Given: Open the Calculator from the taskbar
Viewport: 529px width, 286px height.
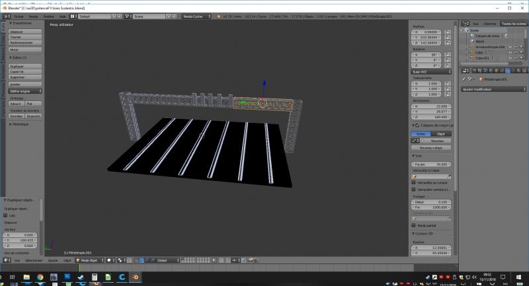Looking at the screenshot, I should point(95,277).
